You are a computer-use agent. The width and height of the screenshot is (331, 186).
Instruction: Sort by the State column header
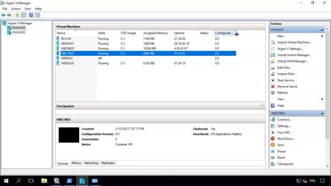pyautogui.click(x=108, y=33)
